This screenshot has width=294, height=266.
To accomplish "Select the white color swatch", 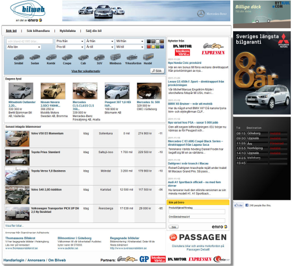I will pyautogui.click(x=158, y=41).
